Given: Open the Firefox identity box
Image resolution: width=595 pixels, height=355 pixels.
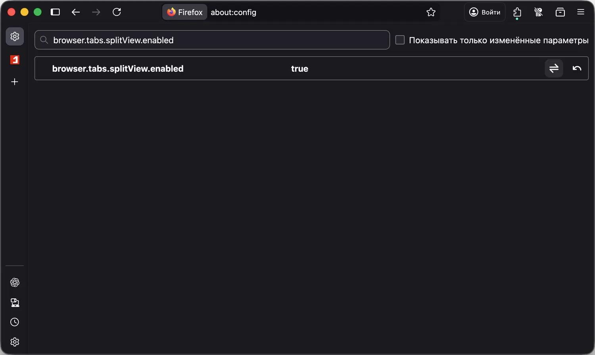Looking at the screenshot, I should pyautogui.click(x=185, y=12).
